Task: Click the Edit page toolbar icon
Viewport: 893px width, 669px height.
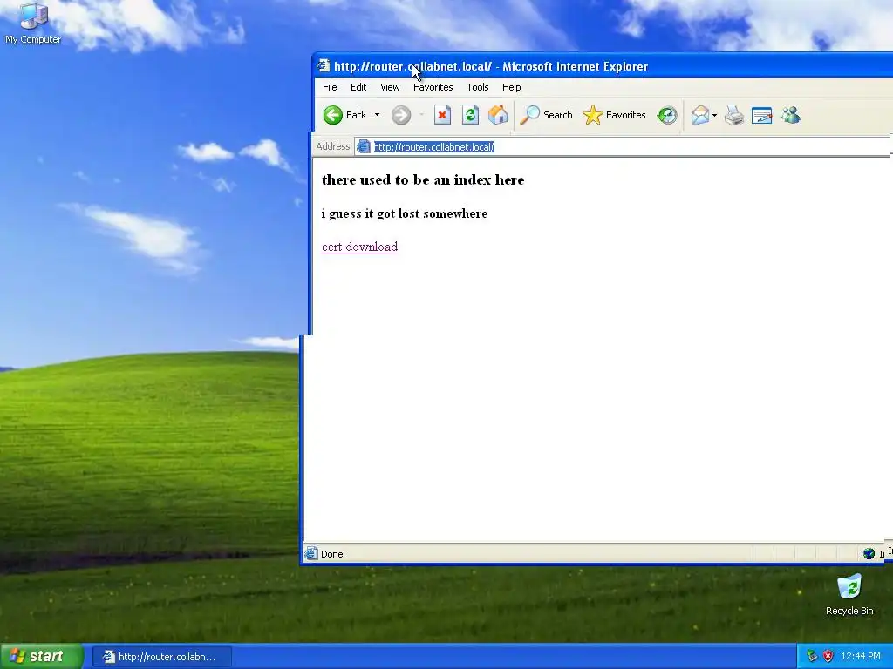Action: [x=761, y=115]
